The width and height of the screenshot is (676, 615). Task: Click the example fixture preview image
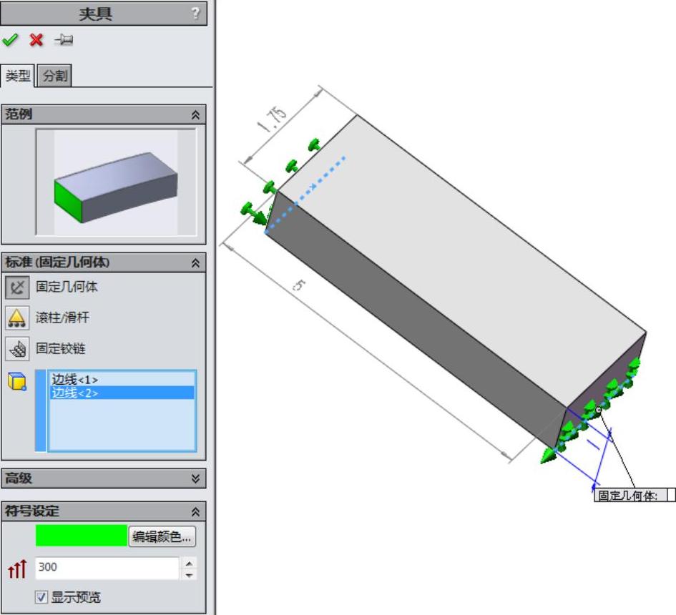116,182
